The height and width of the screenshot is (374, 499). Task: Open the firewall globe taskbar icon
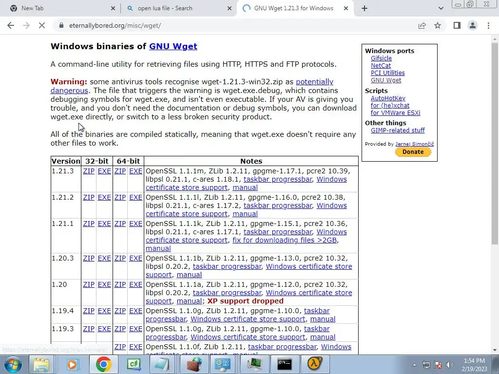194,364
